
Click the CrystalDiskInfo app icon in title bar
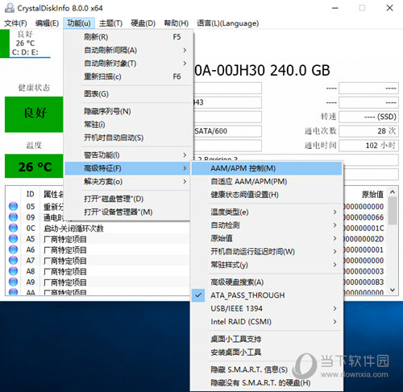(x=10, y=8)
